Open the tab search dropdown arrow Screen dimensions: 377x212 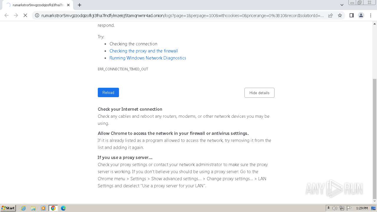click(342, 5)
